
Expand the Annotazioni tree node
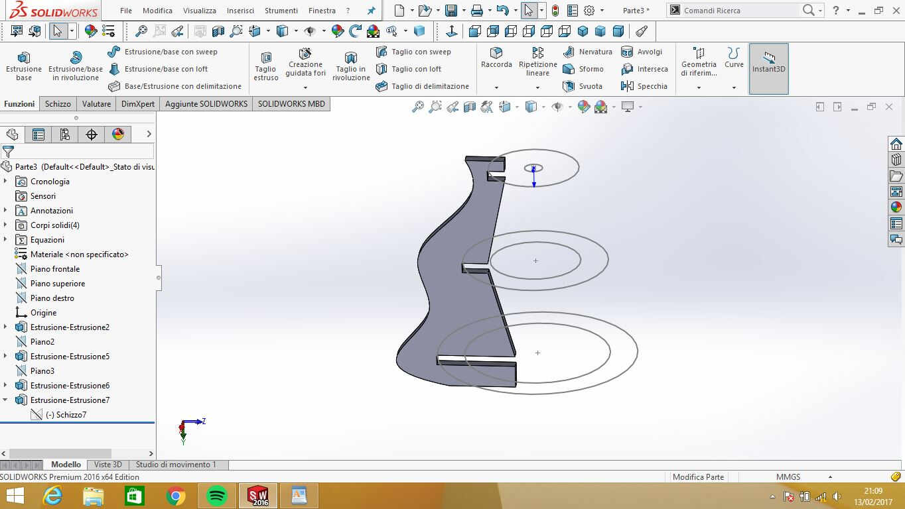click(5, 210)
